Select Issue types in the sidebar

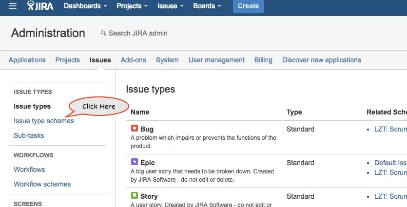point(32,106)
